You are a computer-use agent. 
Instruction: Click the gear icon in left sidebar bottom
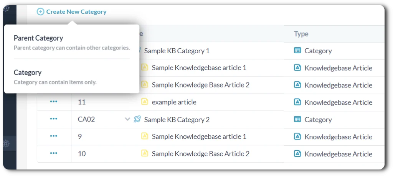click(6, 143)
